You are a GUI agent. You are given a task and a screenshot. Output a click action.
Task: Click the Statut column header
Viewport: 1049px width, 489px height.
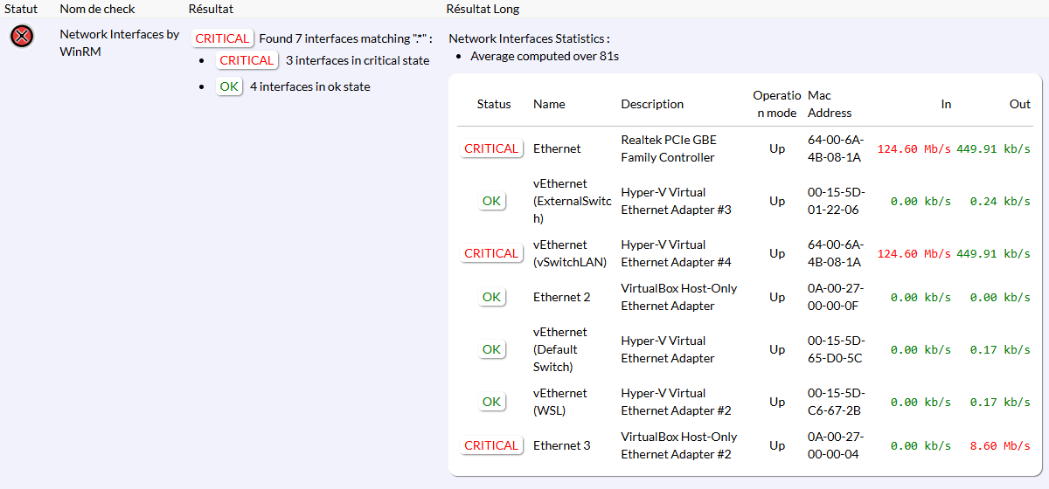pos(21,9)
